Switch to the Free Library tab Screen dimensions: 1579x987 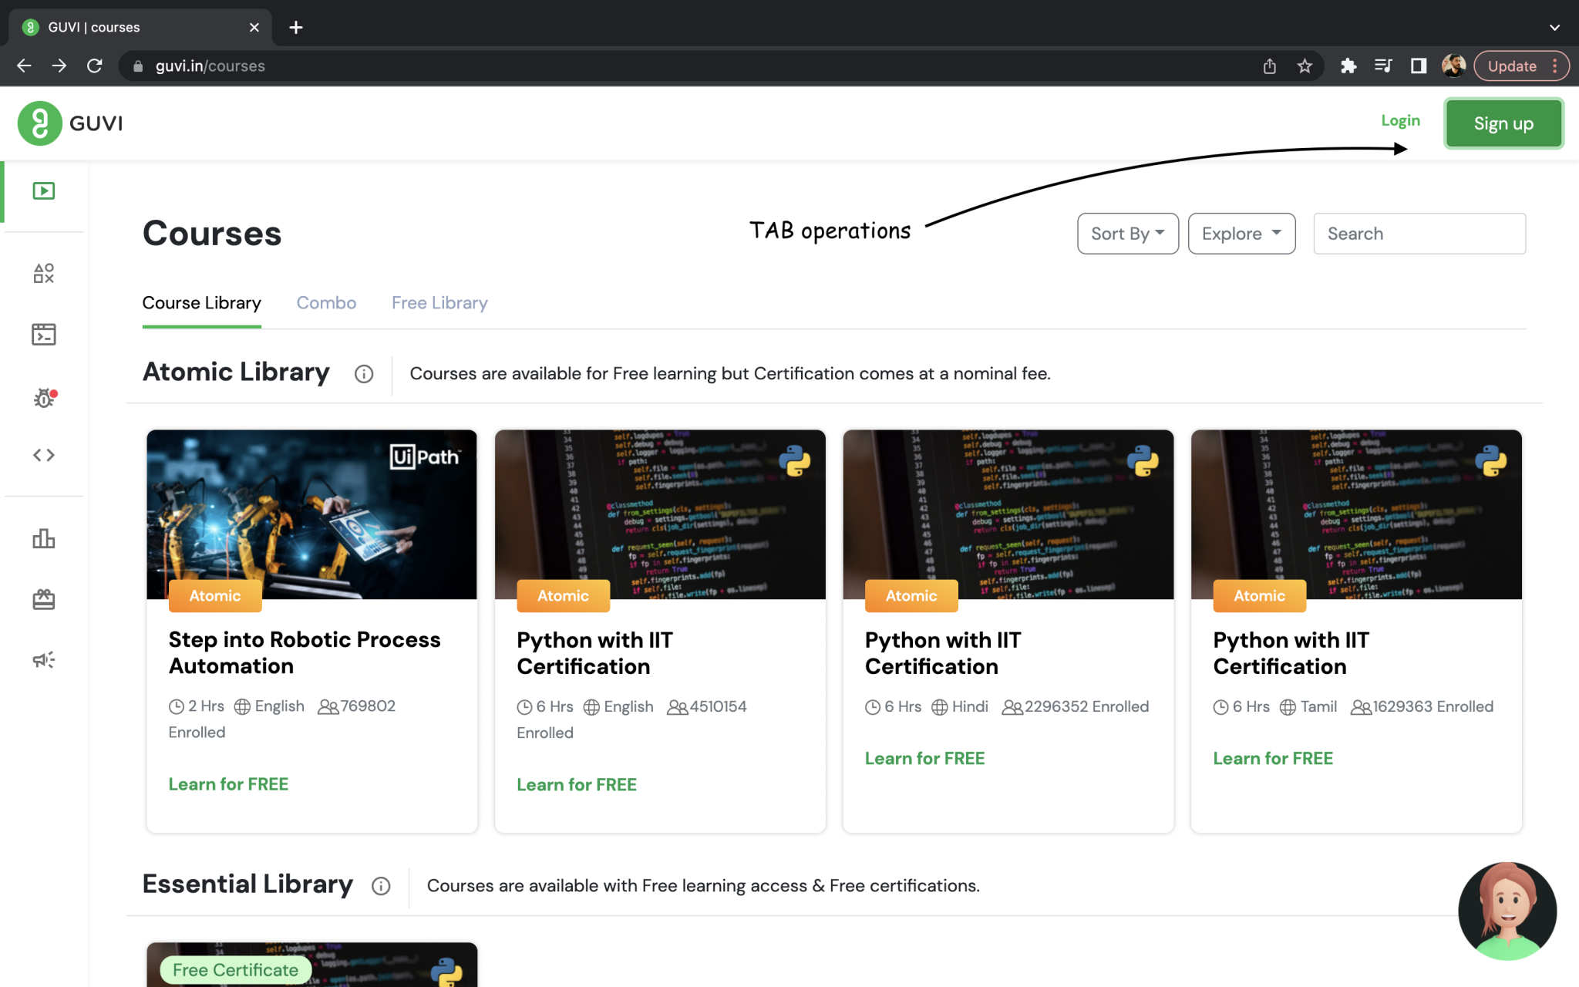click(x=439, y=302)
